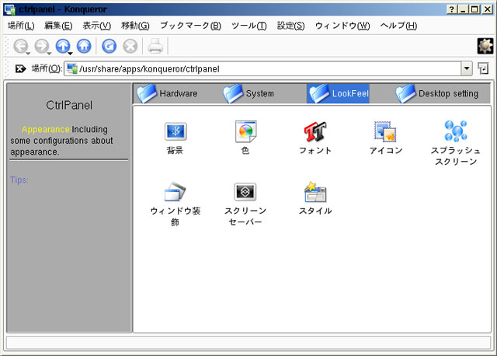Image resolution: width=497 pixels, height=356 pixels.
Task: Expand the location bar history dropdown
Action: click(467, 68)
